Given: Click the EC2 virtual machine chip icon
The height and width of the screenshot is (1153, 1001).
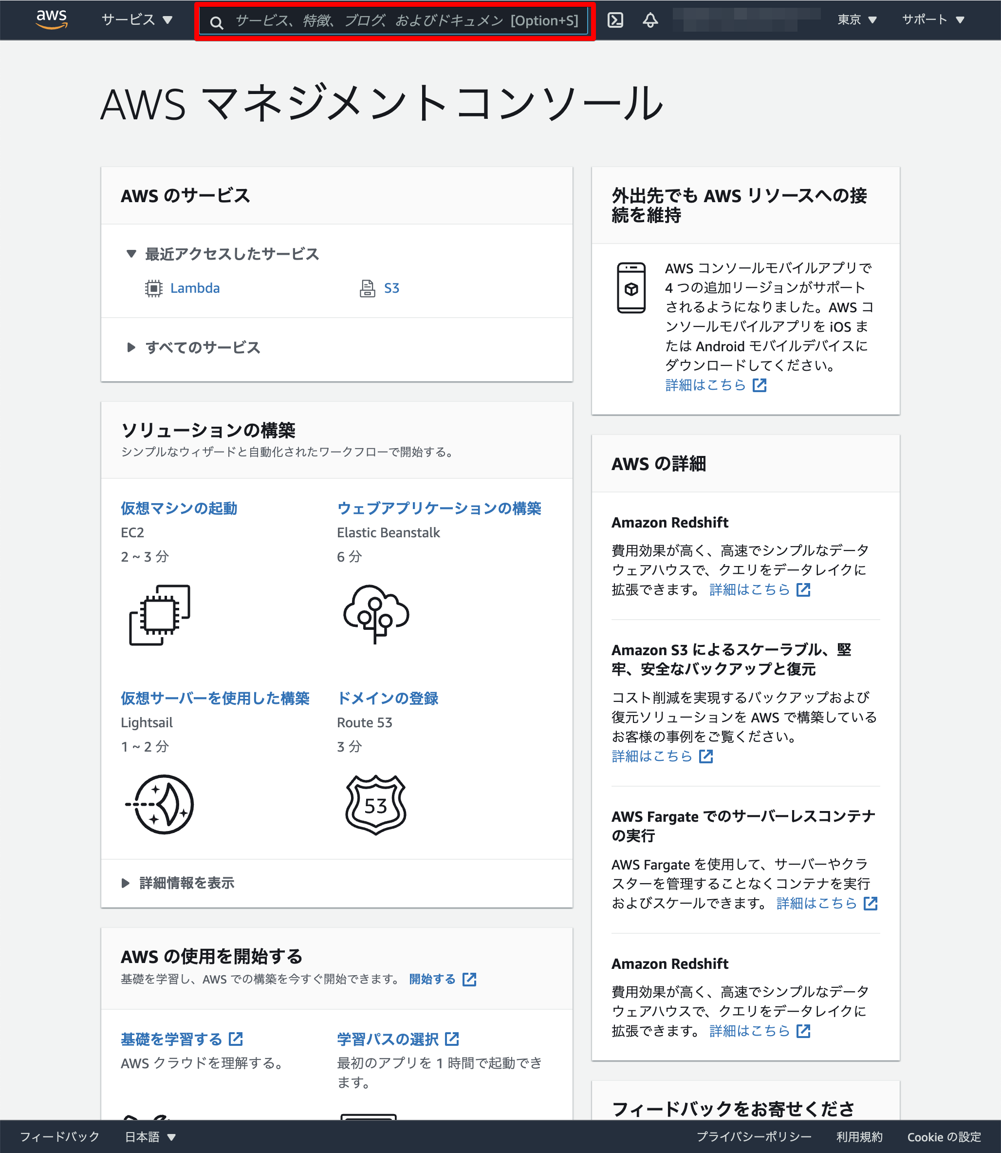Looking at the screenshot, I should point(160,615).
